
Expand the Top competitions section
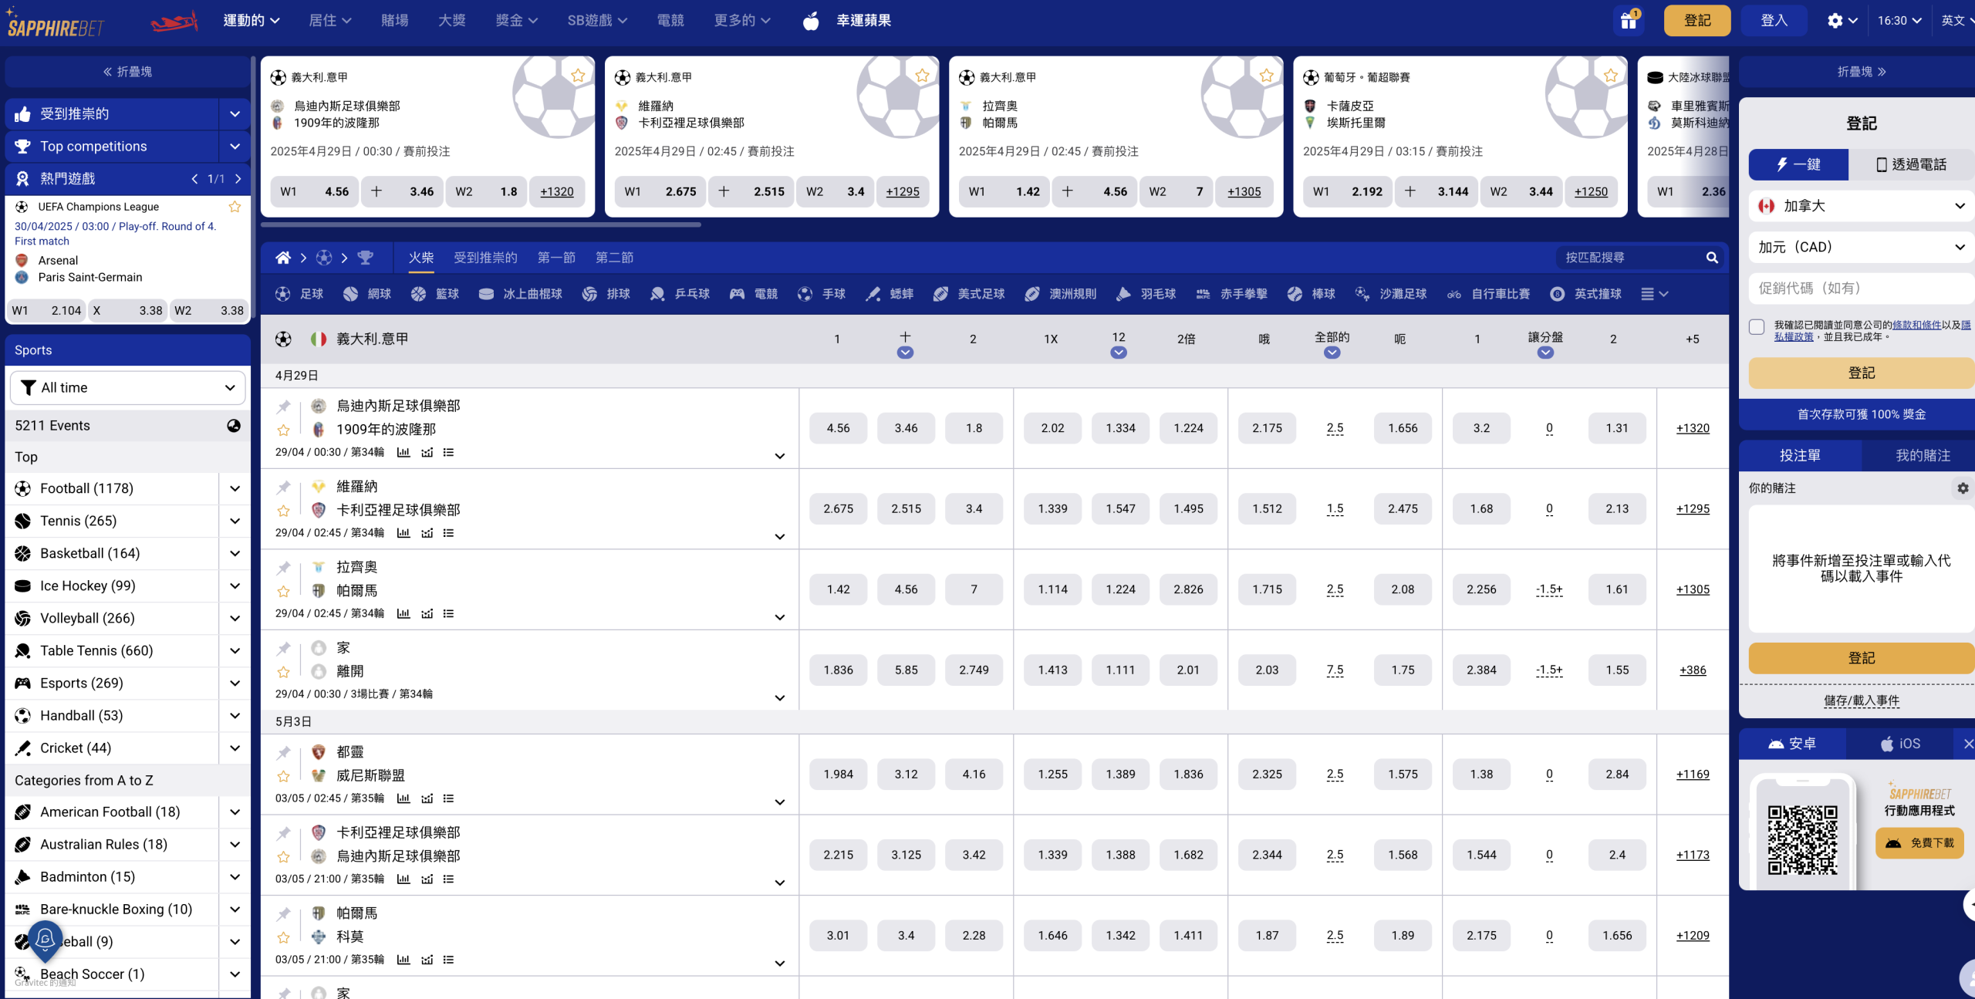(235, 147)
